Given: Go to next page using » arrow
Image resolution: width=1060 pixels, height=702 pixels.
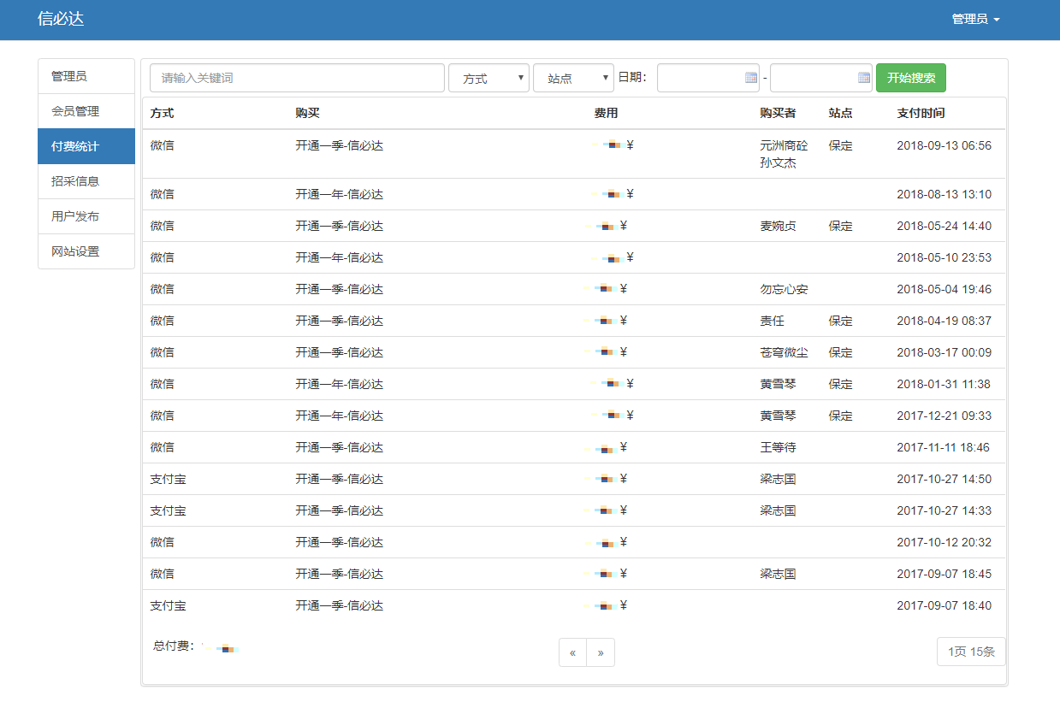Looking at the screenshot, I should (x=601, y=652).
